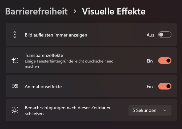Click the Transparenzeffekte heading text
This screenshot has width=182, height=129.
coord(44,55)
